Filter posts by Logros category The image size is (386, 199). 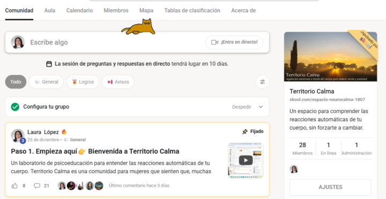(x=83, y=82)
